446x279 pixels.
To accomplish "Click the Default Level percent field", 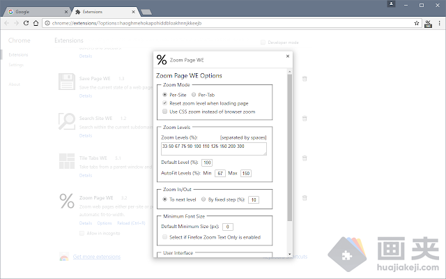I will pyautogui.click(x=206, y=163).
